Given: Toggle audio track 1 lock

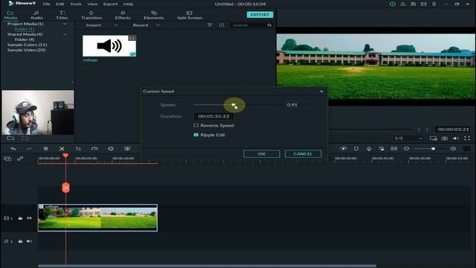Looking at the screenshot, I should (20, 241).
